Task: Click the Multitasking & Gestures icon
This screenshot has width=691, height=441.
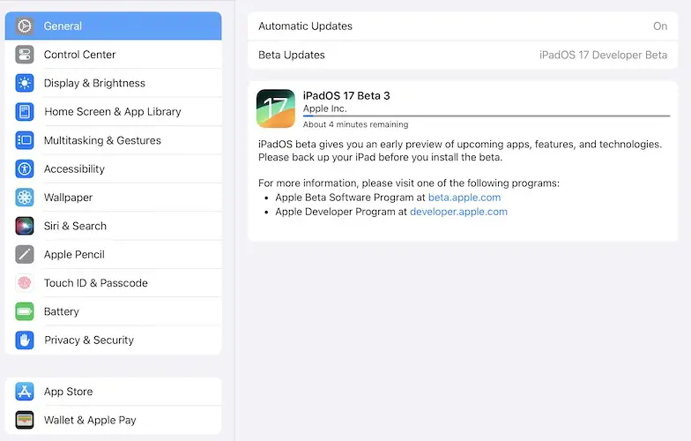Action: [25, 140]
